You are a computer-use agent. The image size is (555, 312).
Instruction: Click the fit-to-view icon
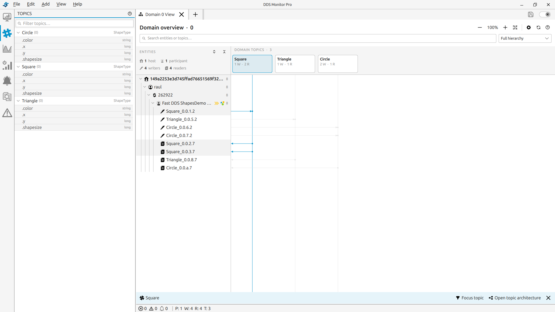[x=515, y=27]
